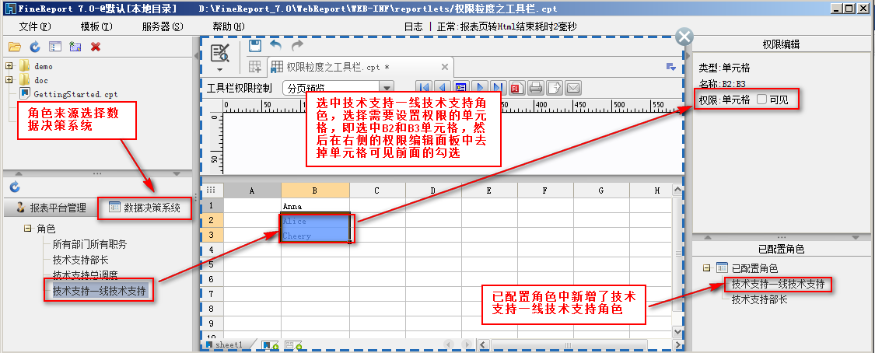Click the new report grid icon

[x=255, y=67]
